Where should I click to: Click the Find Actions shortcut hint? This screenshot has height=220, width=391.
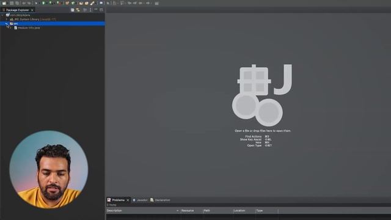point(257,136)
